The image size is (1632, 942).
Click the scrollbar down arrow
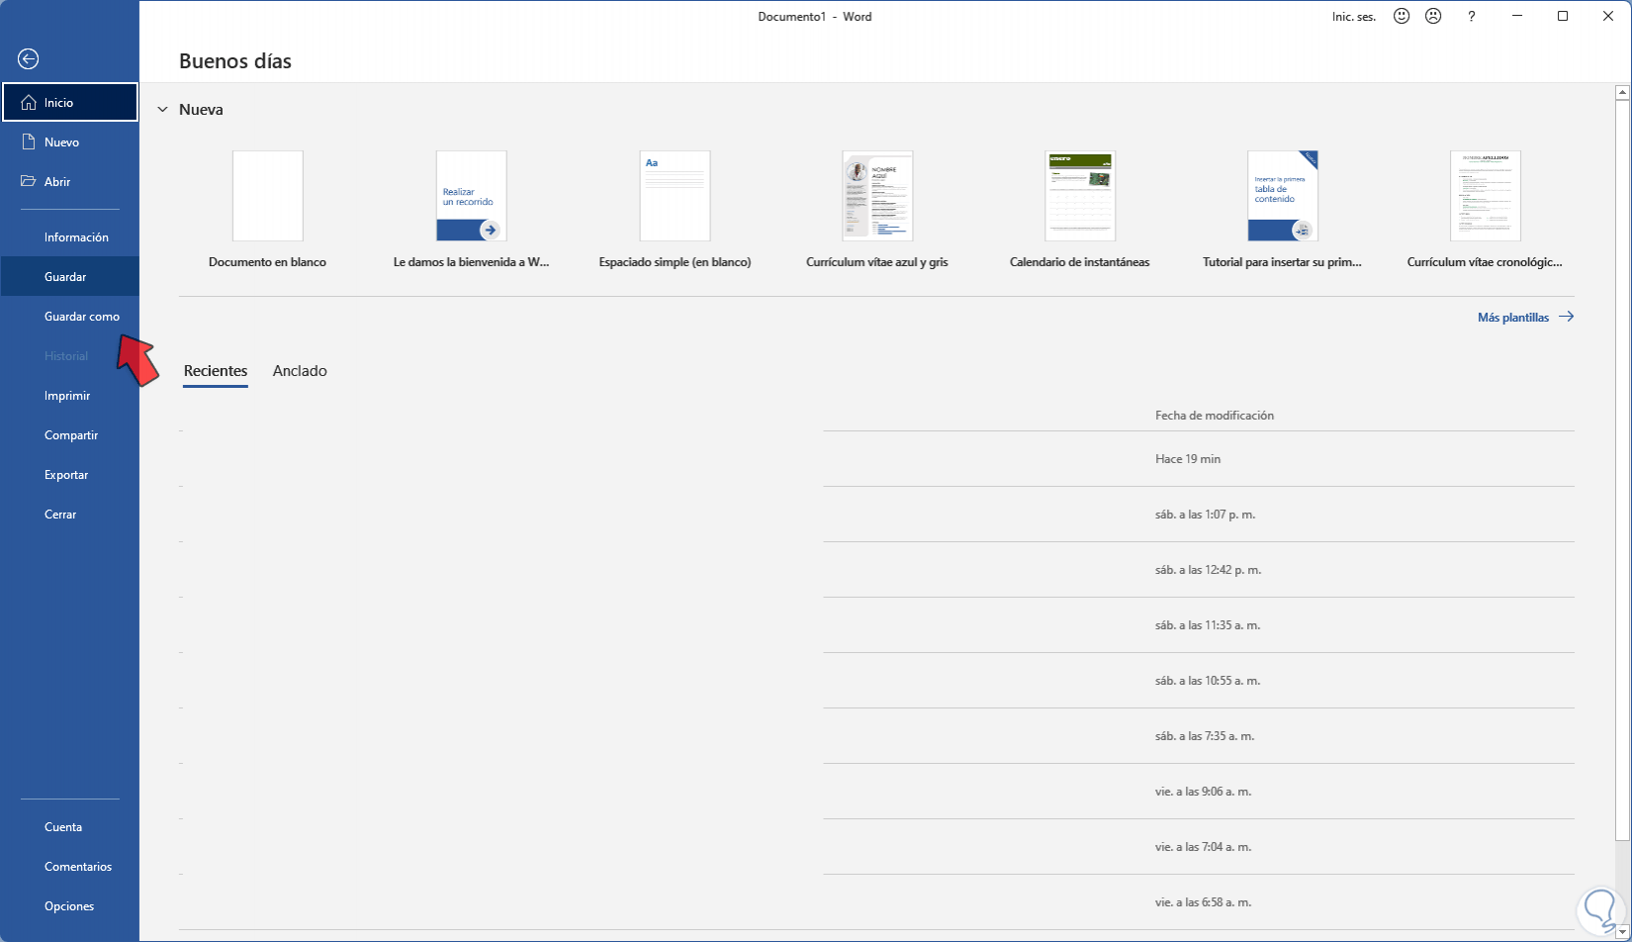click(1622, 932)
